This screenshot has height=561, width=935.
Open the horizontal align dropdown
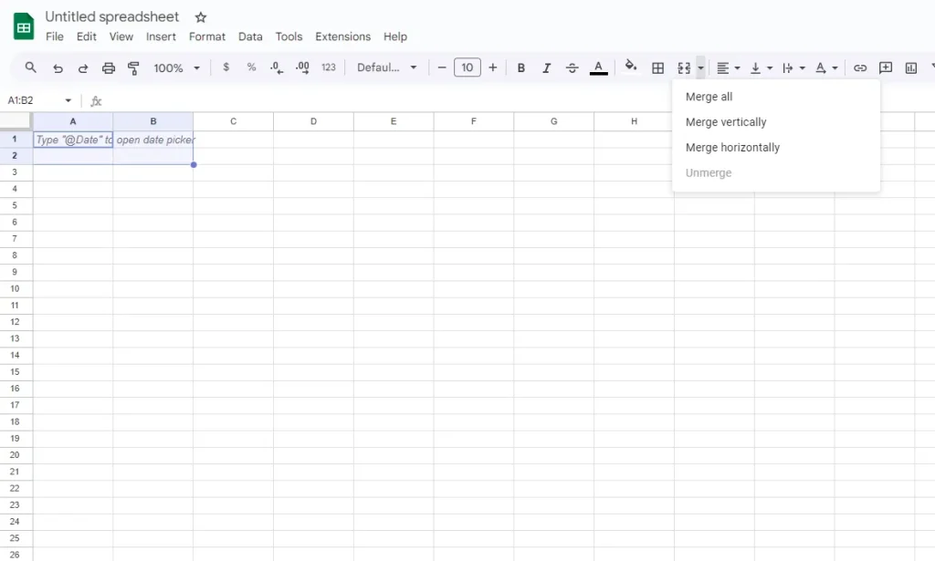tap(728, 68)
